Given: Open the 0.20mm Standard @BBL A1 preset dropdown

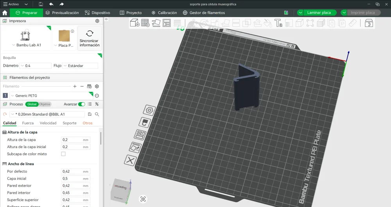Looking at the screenshot, I should 47,114.
